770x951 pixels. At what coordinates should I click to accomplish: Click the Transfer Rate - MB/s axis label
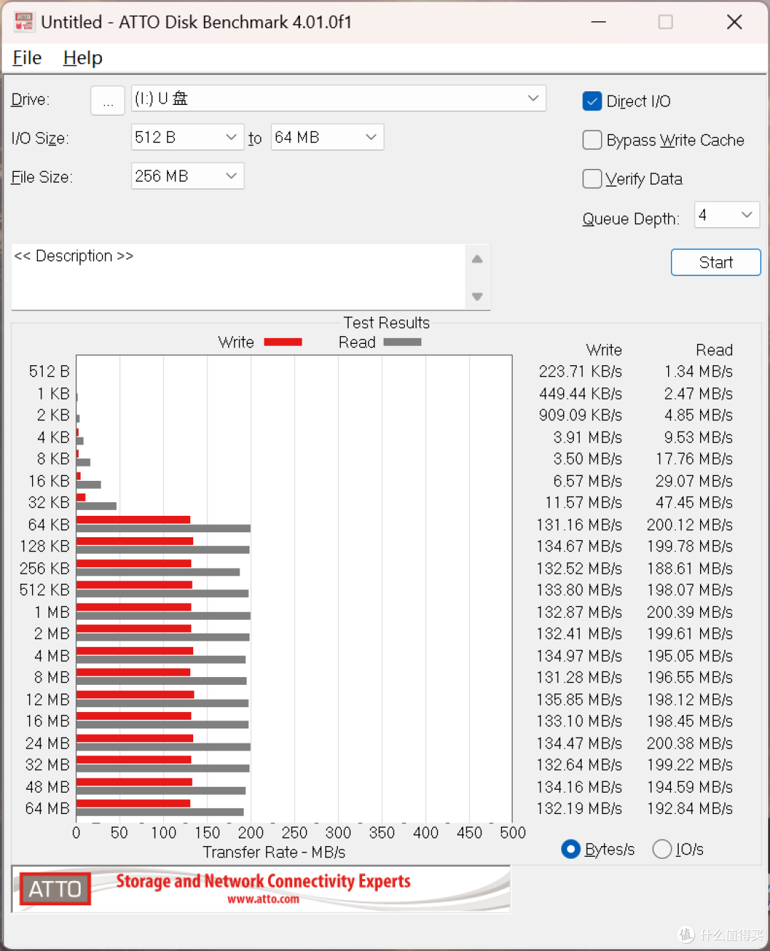point(274,853)
